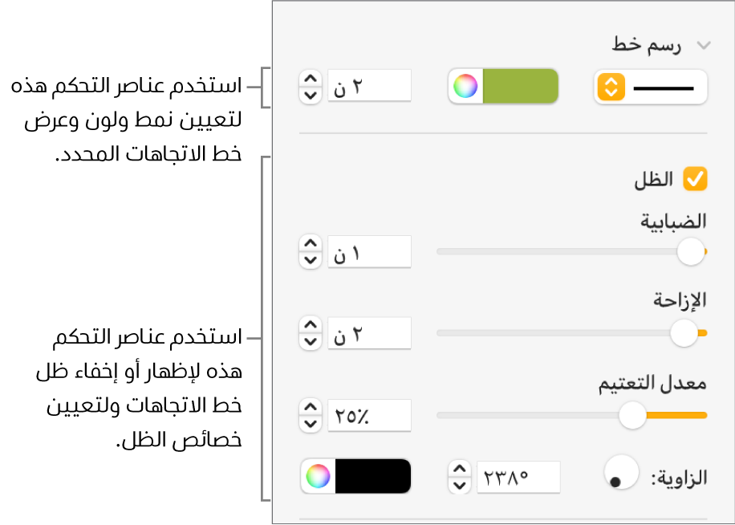Toggle the الظل shadow checkbox
Image resolution: width=735 pixels, height=525 pixels.
[694, 179]
